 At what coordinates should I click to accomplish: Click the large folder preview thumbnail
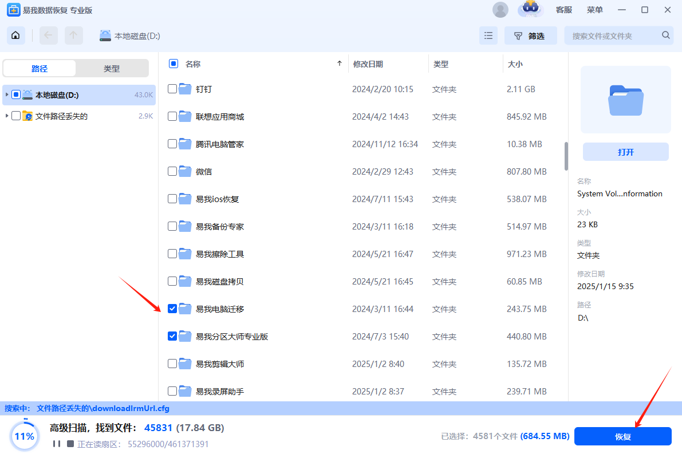625,100
